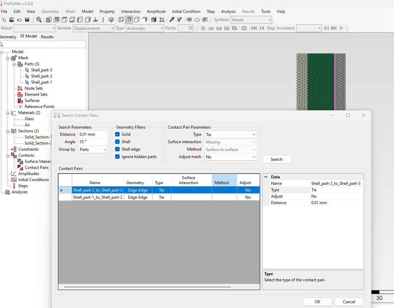Image resolution: width=394 pixels, height=308 pixels.
Task: Click the query/measure pipette icon
Action: point(172,20)
